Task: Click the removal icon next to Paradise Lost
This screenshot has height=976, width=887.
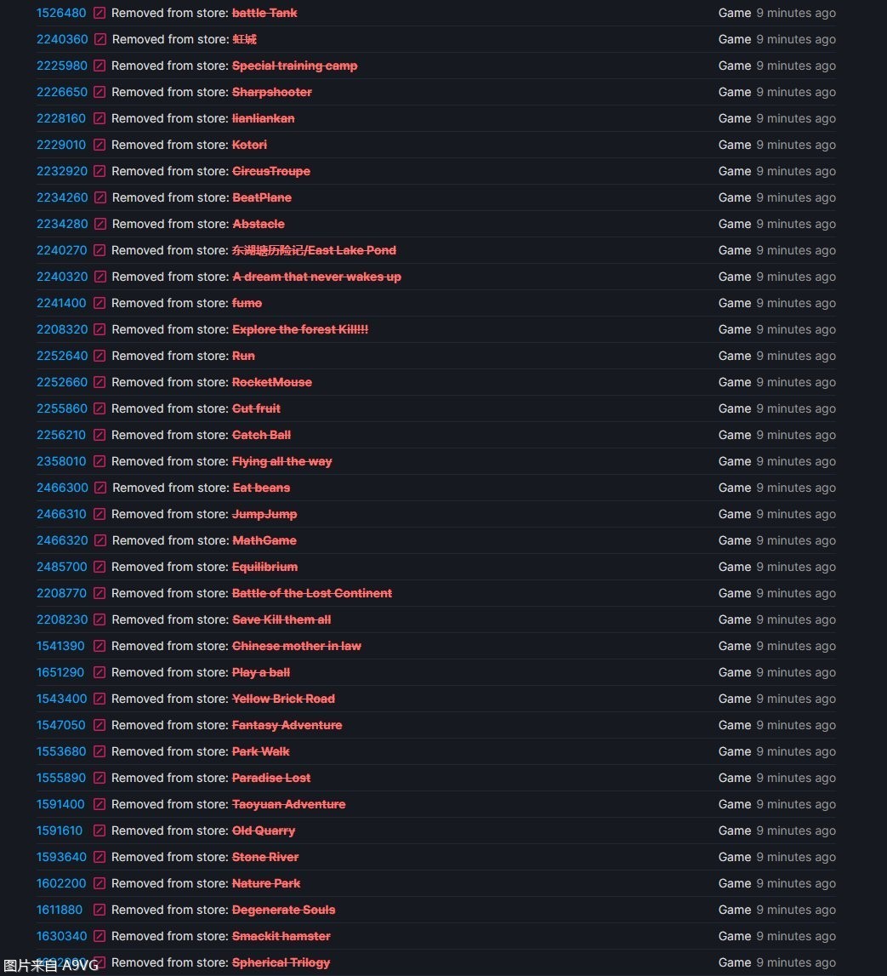Action: click(100, 779)
